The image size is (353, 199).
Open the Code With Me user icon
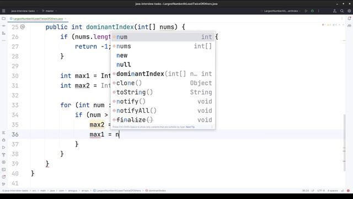pyautogui.click(x=335, y=11)
